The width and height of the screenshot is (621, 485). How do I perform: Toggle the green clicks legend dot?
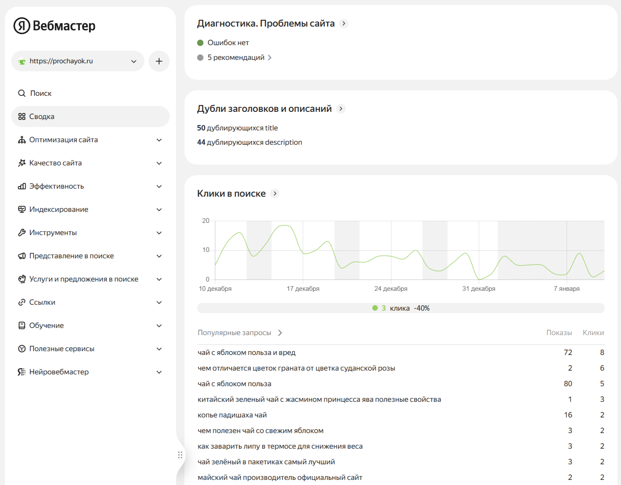375,308
